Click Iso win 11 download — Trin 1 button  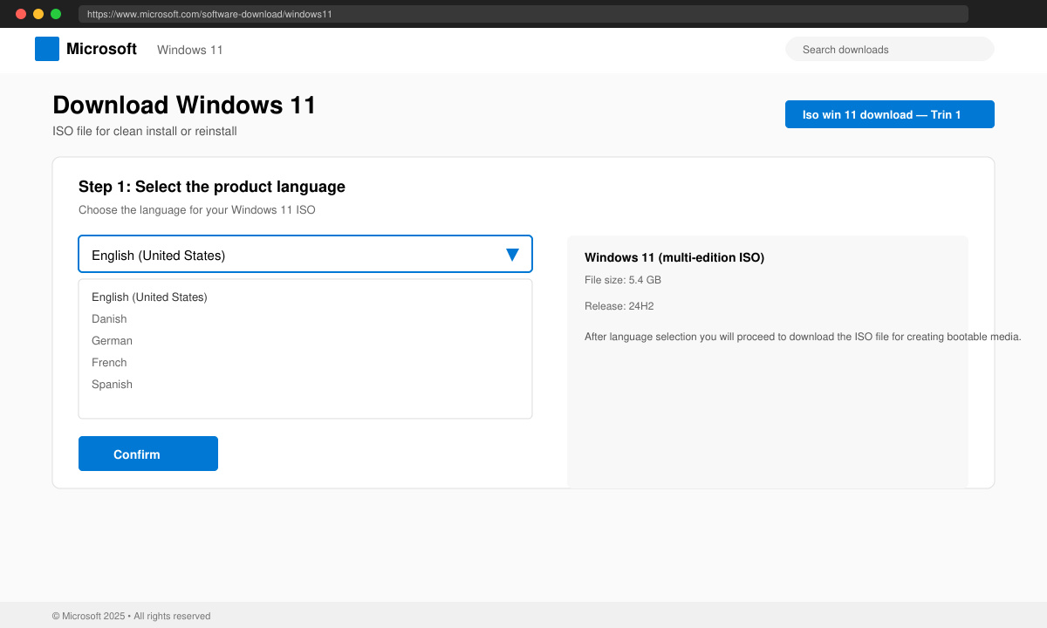pos(890,114)
